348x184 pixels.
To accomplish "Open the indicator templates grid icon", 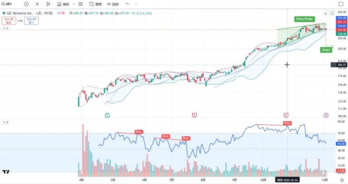I will point(81,4).
